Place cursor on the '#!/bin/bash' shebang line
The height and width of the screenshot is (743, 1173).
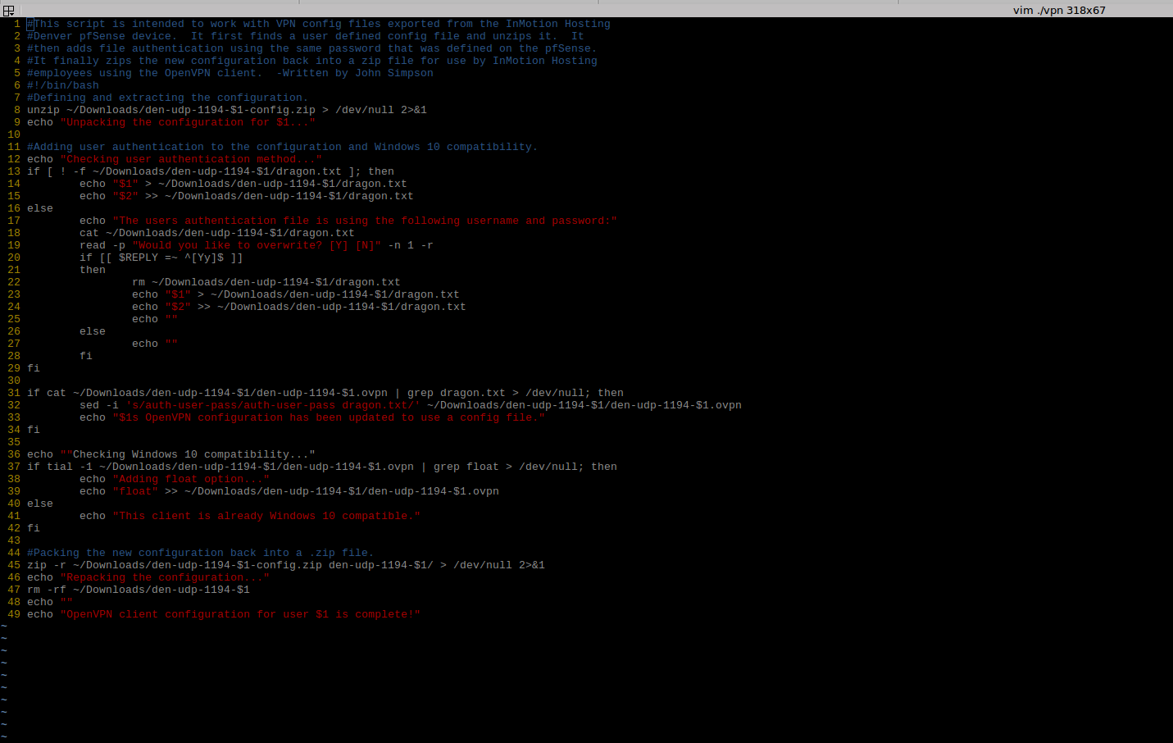click(x=62, y=85)
